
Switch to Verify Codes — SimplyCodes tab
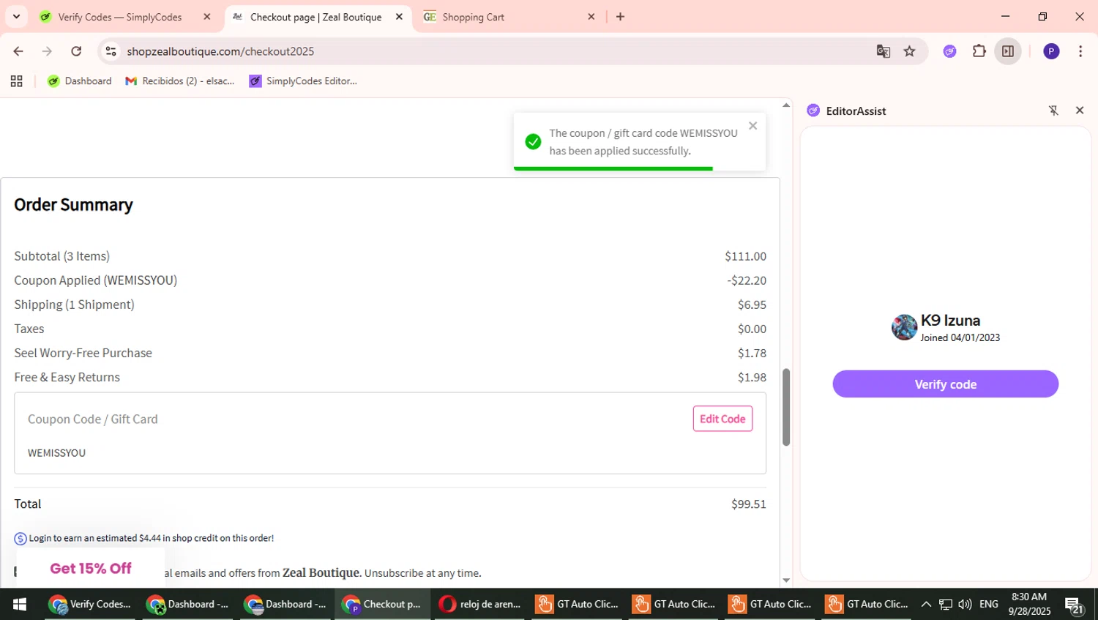120,17
